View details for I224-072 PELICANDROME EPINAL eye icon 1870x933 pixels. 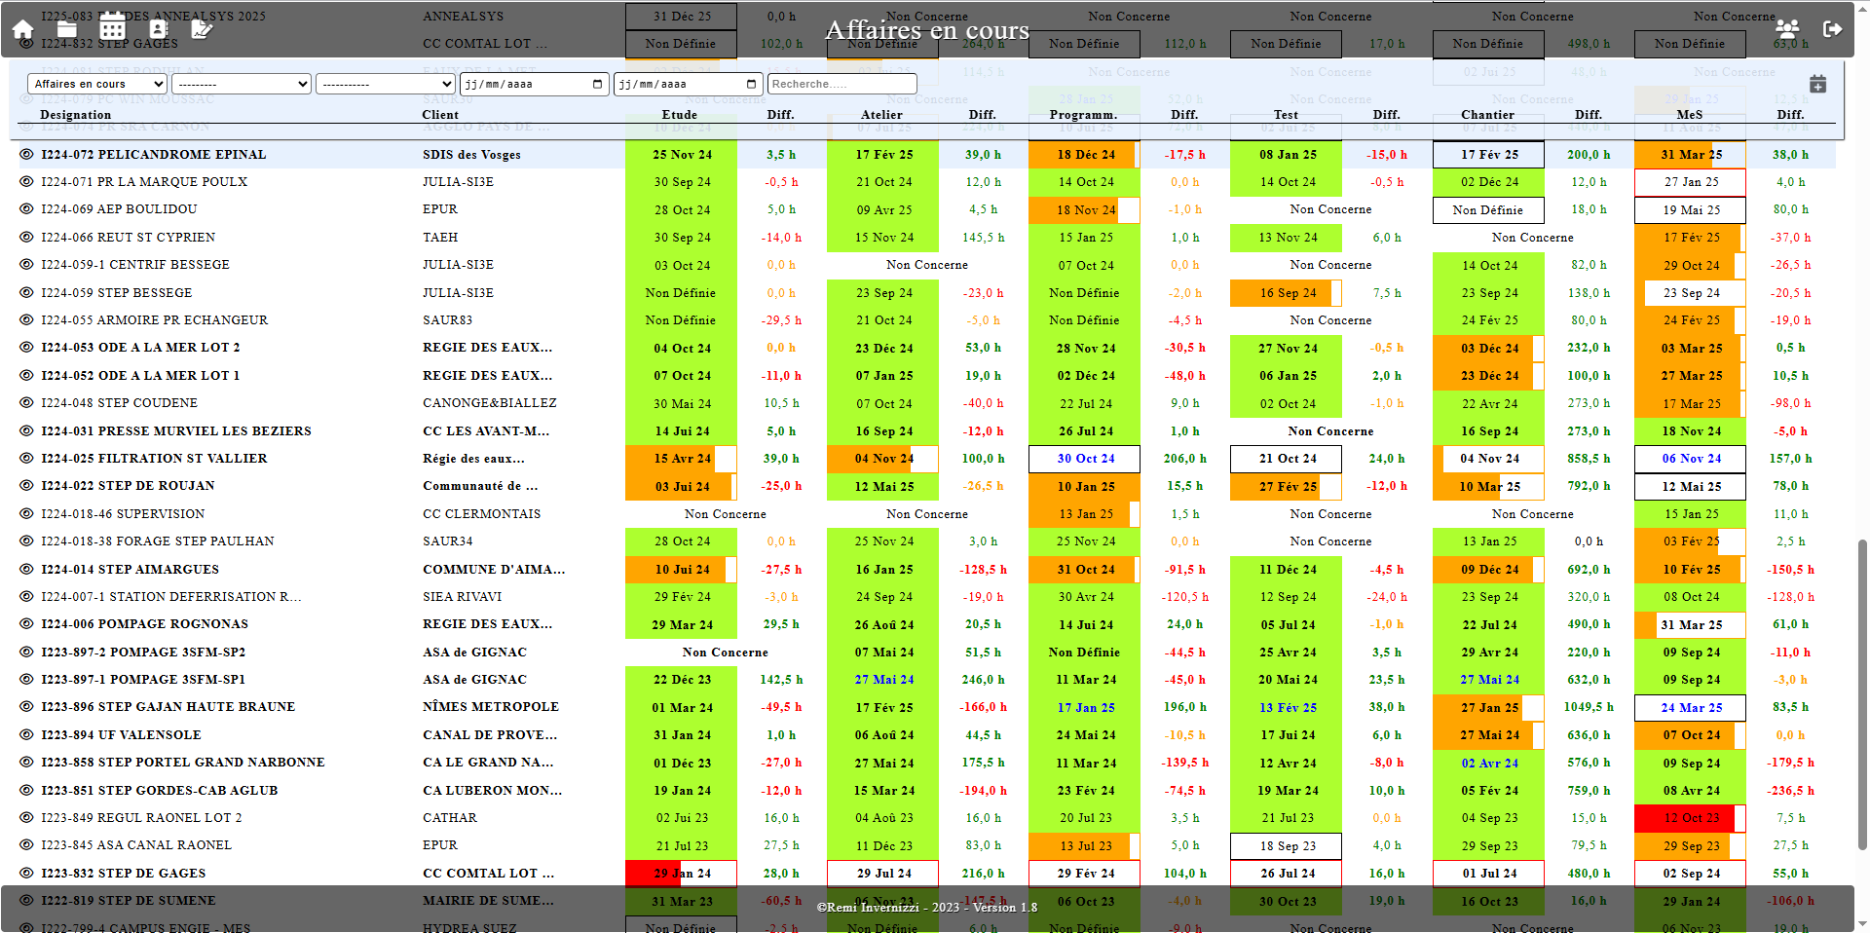pyautogui.click(x=26, y=154)
